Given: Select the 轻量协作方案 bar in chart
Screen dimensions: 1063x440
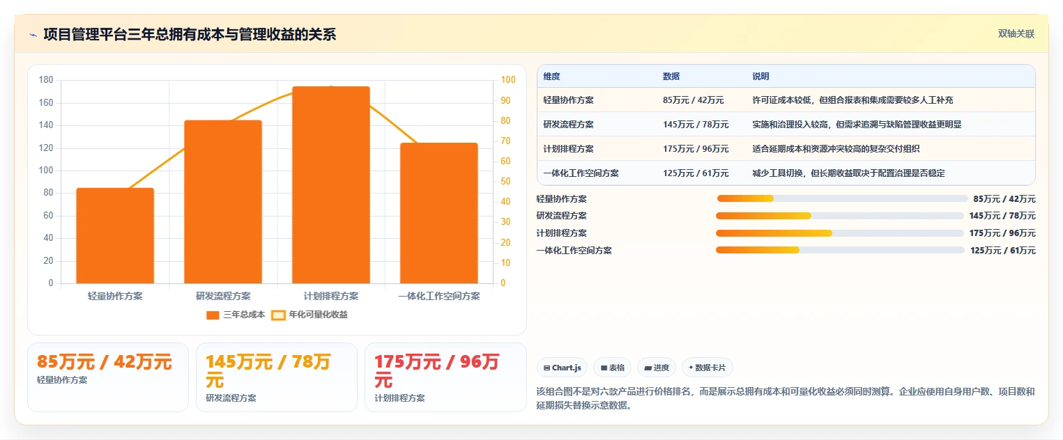Looking at the screenshot, I should [115, 235].
